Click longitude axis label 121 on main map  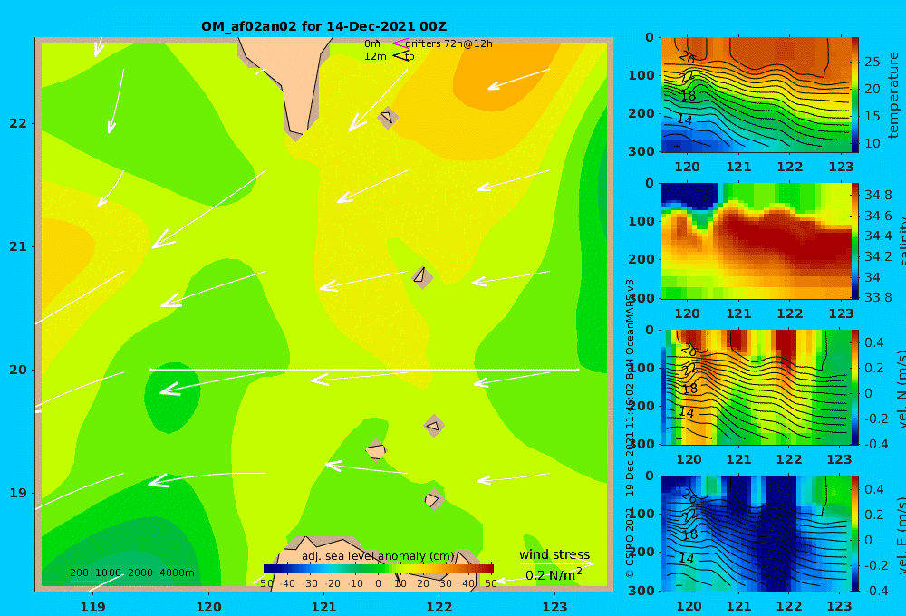pos(323,607)
